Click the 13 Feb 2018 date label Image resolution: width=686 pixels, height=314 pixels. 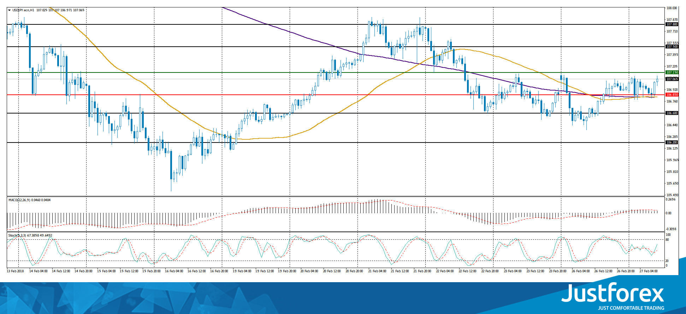coord(15,271)
